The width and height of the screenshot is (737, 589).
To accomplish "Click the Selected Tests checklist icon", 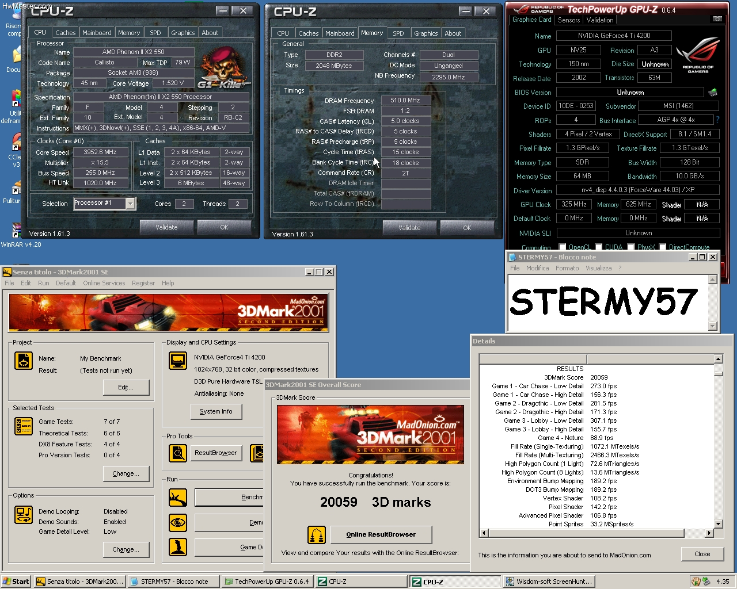I will [x=24, y=426].
